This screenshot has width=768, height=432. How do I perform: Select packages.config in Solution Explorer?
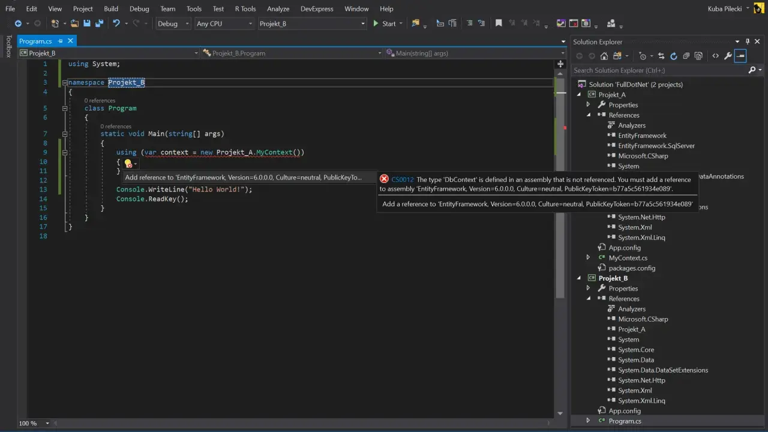[x=632, y=268]
